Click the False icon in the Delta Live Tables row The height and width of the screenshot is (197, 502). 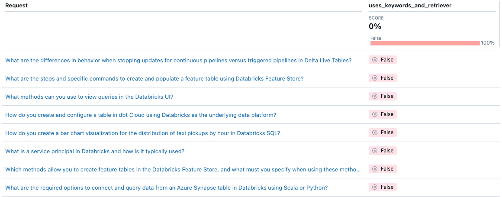(x=375, y=60)
